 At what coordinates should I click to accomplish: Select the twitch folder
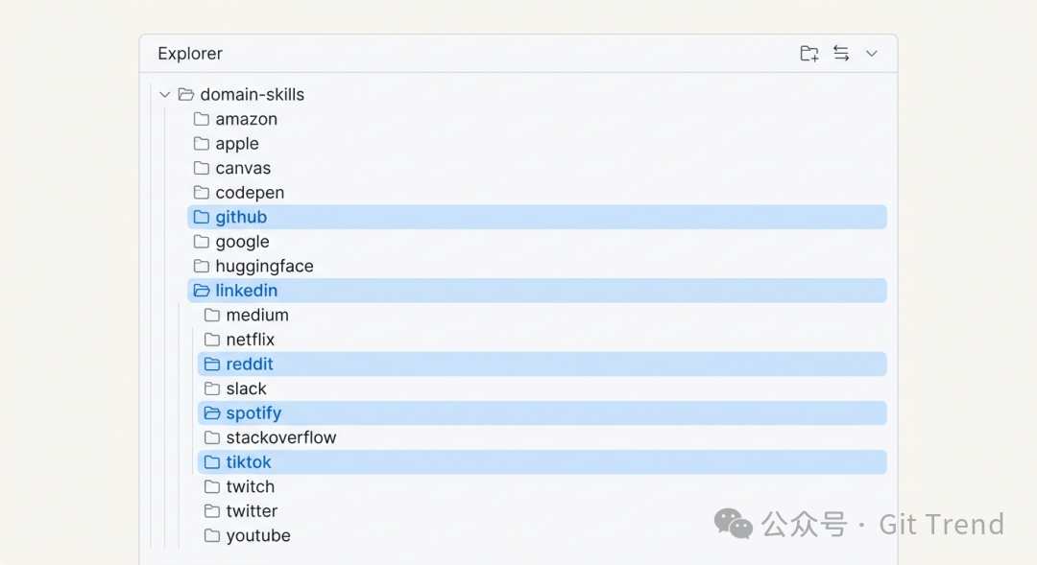pos(251,486)
